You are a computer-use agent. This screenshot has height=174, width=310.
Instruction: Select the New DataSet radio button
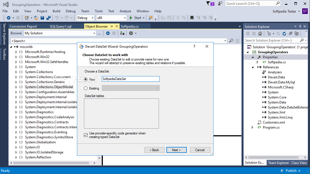point(86,79)
